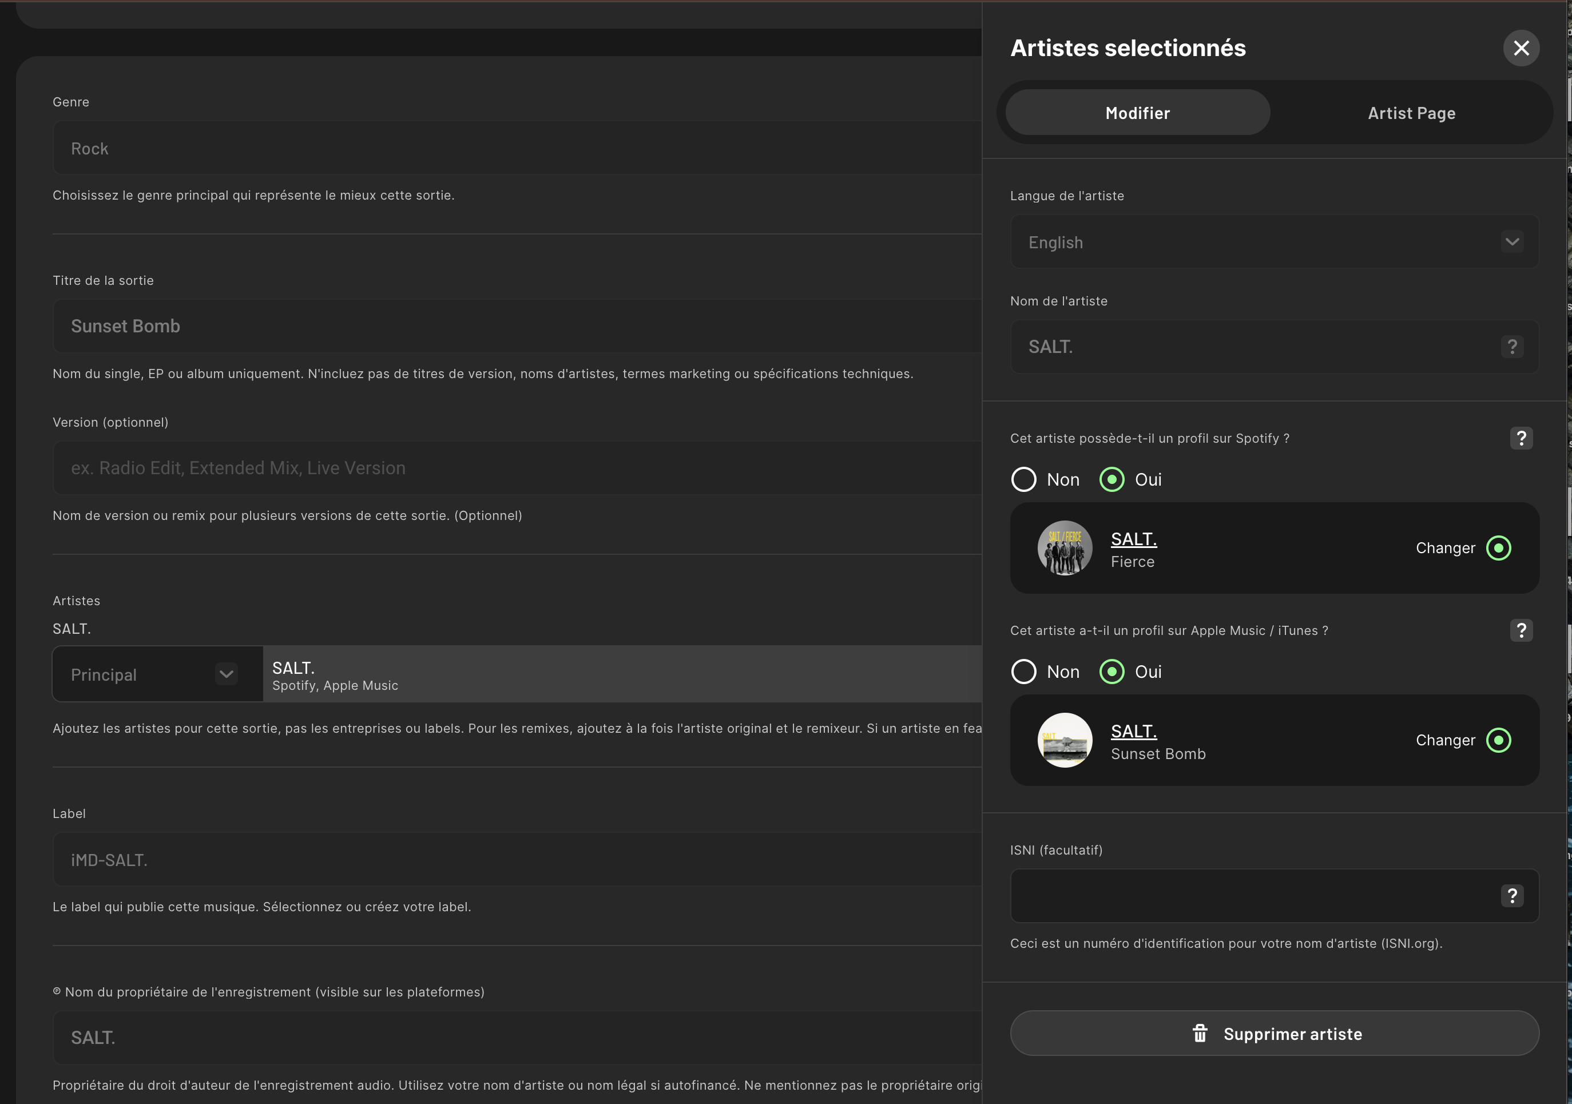Select Non for Spotify profile
1572x1104 pixels.
1023,480
